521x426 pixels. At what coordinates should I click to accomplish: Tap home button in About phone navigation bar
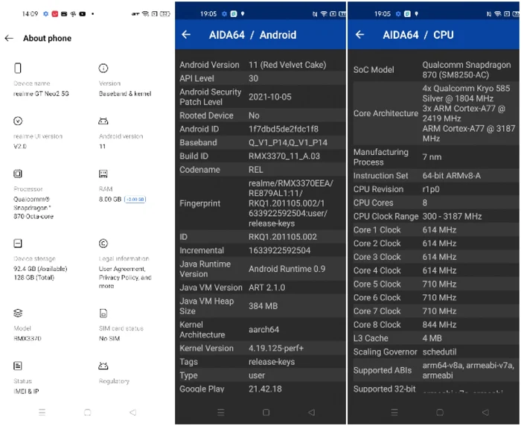(x=87, y=413)
